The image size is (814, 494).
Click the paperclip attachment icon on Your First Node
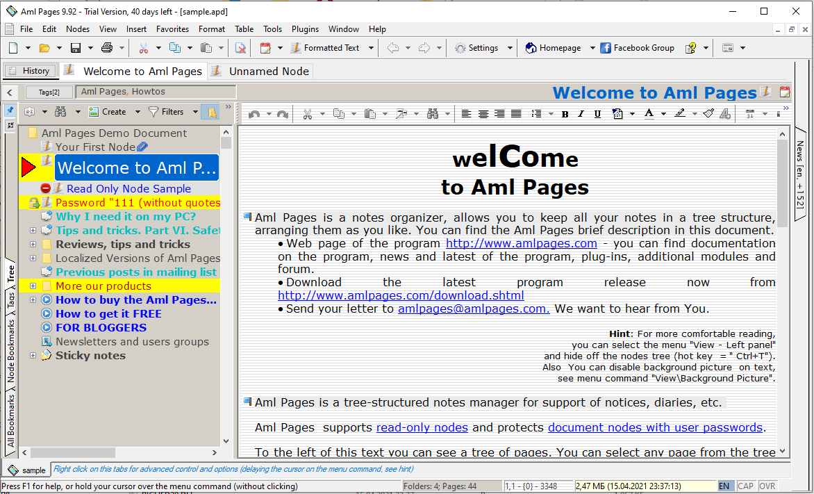[142, 147]
